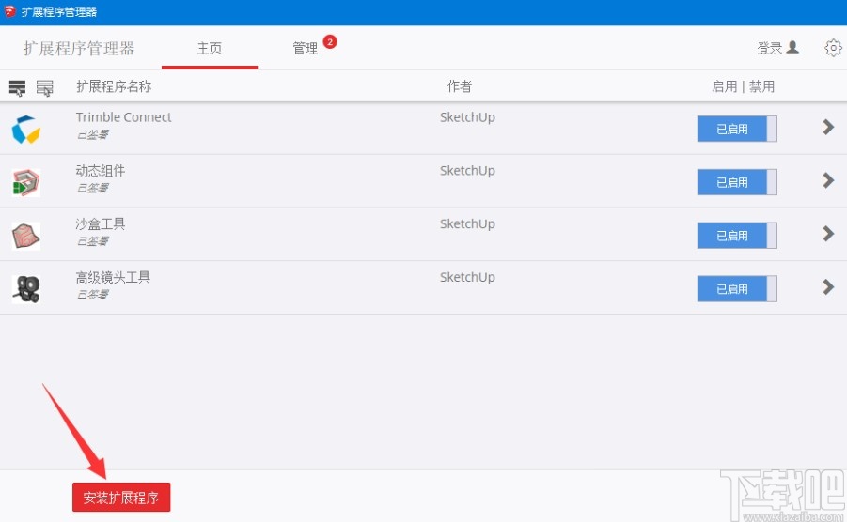847x522 pixels.
Task: Click the deselect-all rows icon
Action: [x=45, y=87]
